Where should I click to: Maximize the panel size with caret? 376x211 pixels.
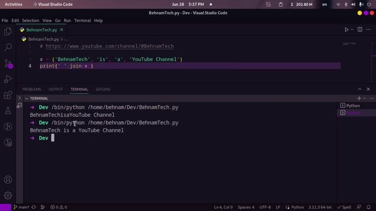(x=360, y=89)
